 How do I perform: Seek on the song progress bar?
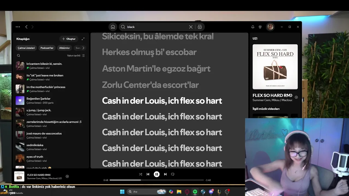[x=157, y=180]
